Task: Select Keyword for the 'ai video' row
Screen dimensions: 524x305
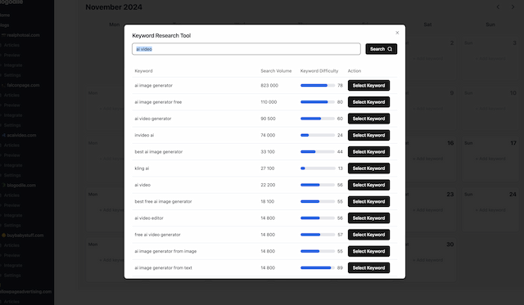Action: pyautogui.click(x=368, y=185)
